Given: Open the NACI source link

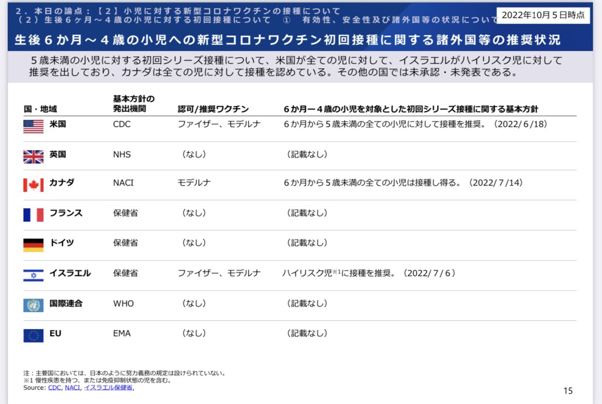Looking at the screenshot, I should tap(72, 388).
